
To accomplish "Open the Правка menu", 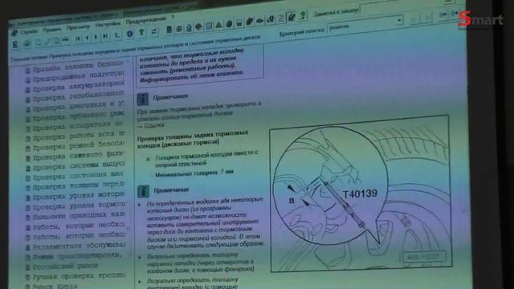I will click(51, 30).
